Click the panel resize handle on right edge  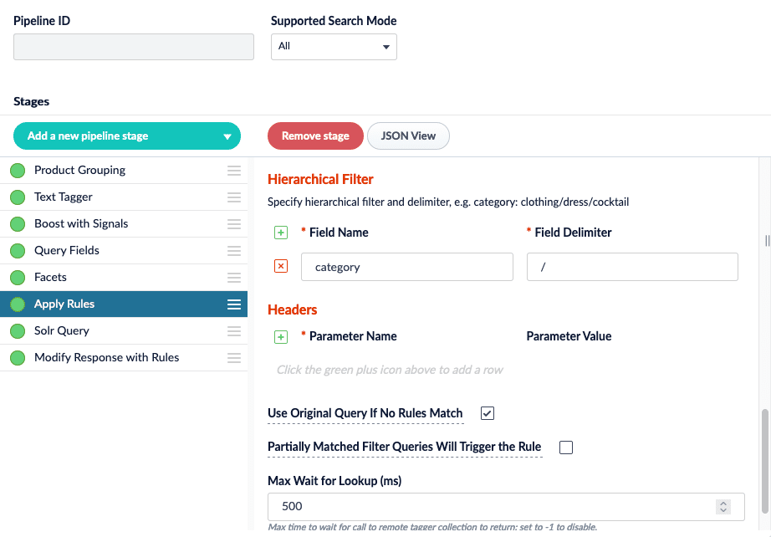pos(767,241)
